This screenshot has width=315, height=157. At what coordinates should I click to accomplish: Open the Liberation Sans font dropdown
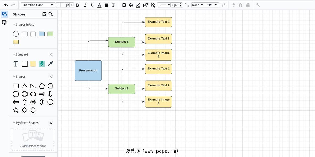(x=38, y=5)
